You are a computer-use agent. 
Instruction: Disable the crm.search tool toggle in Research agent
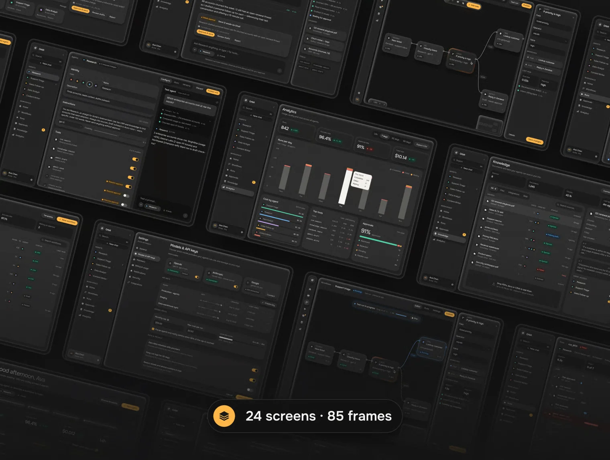(x=135, y=159)
